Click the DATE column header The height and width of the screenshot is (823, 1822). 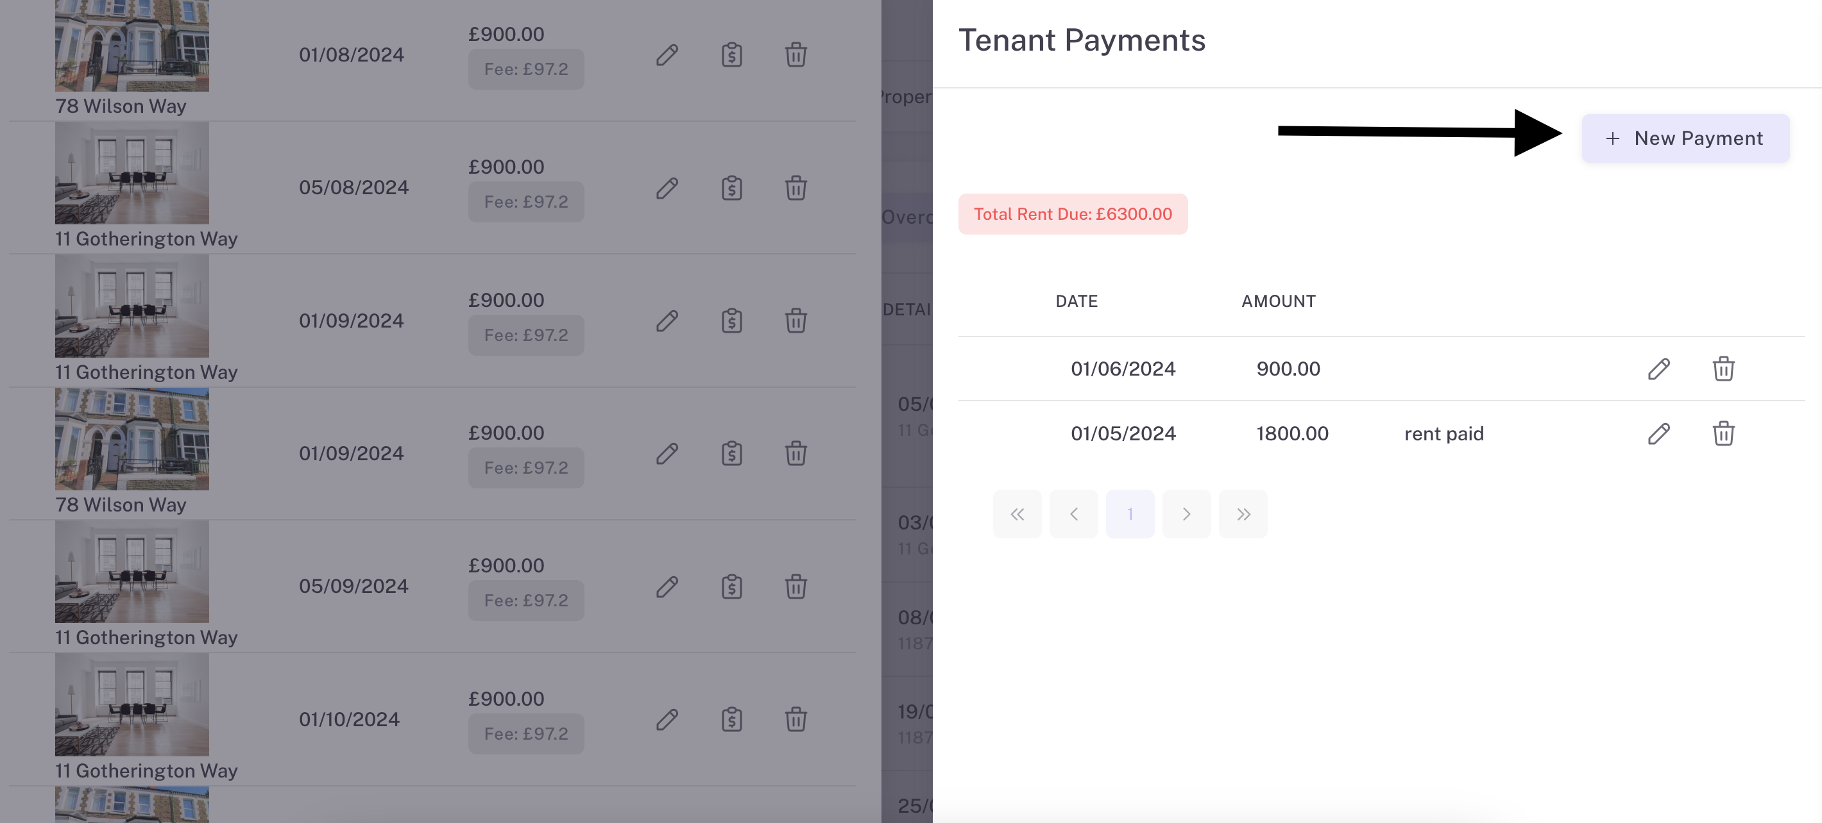pyautogui.click(x=1077, y=302)
